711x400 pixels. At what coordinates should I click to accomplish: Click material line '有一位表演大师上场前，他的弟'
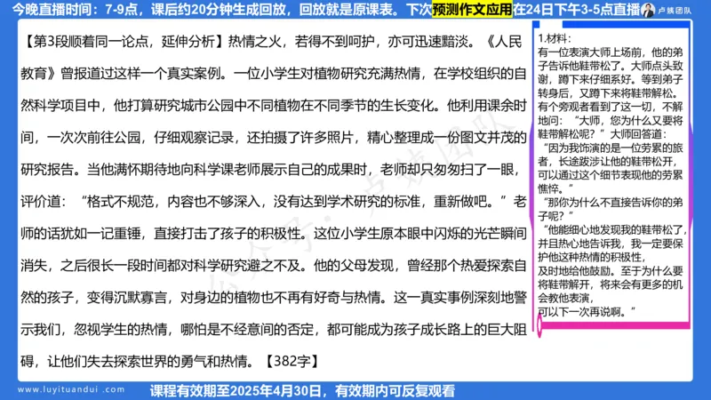click(611, 52)
